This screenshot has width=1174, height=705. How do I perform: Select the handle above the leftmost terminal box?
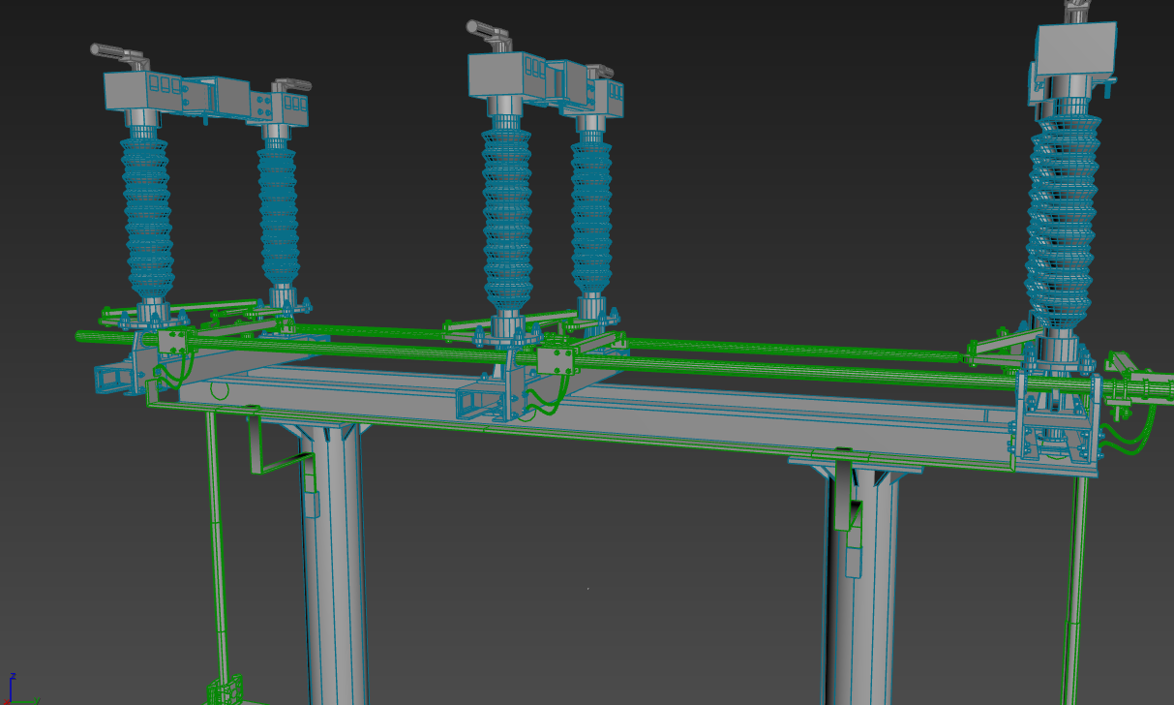pyautogui.click(x=118, y=50)
